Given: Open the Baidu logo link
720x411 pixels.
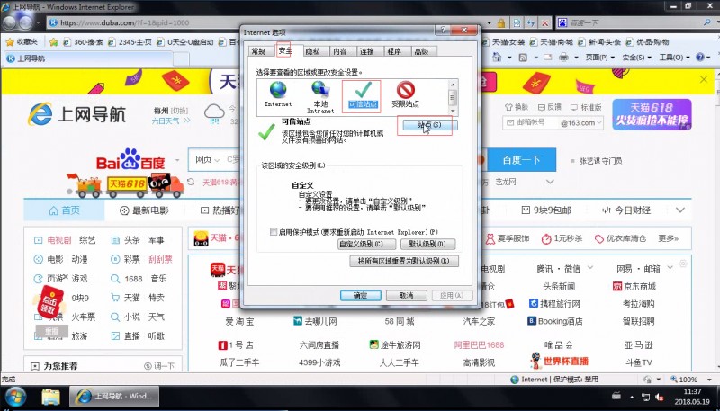Looking at the screenshot, I should point(130,158).
